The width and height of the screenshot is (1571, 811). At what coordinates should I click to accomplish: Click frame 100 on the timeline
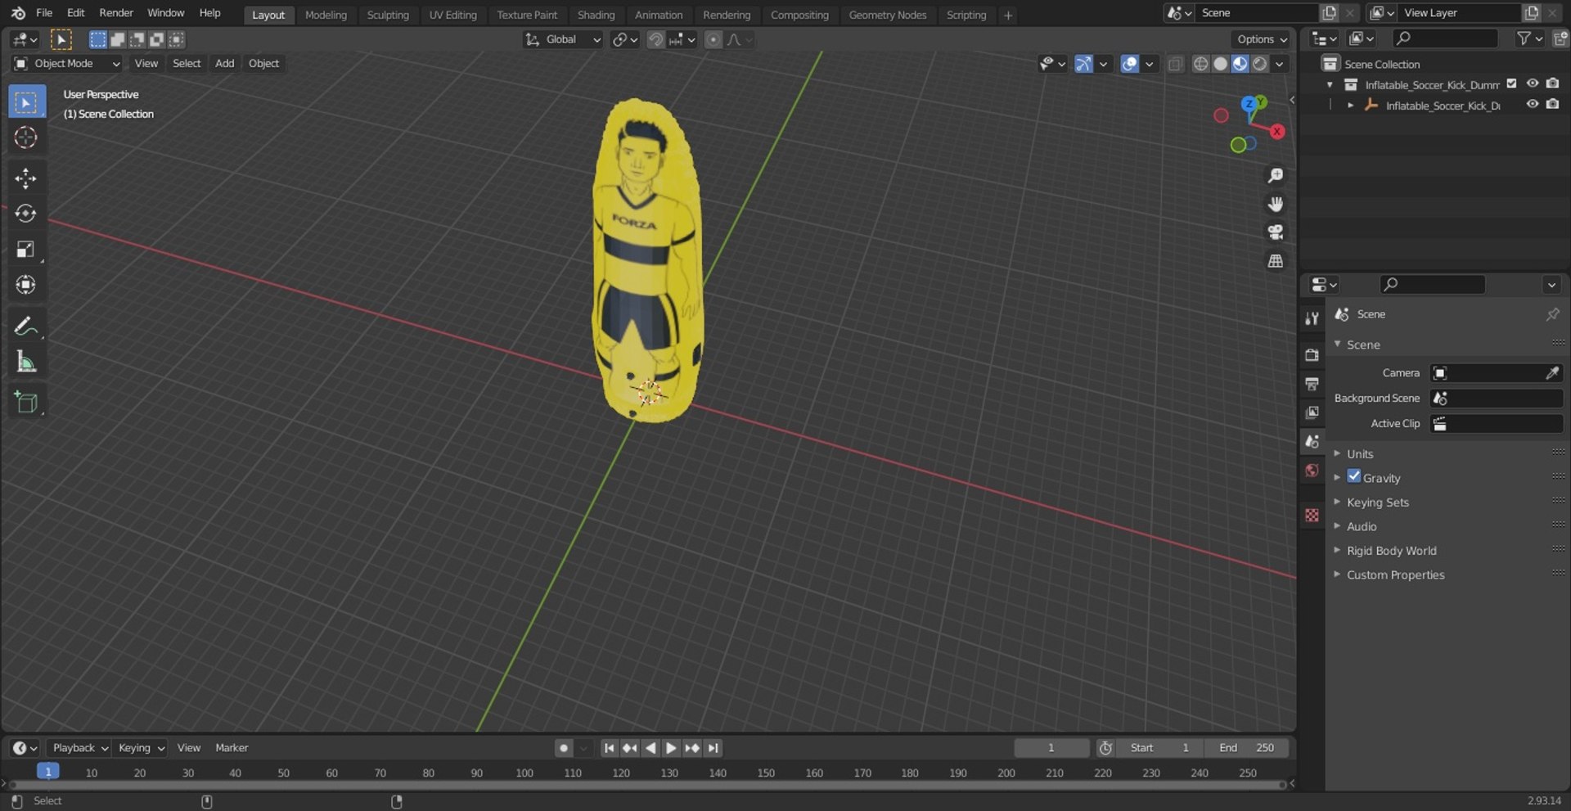pyautogui.click(x=524, y=773)
